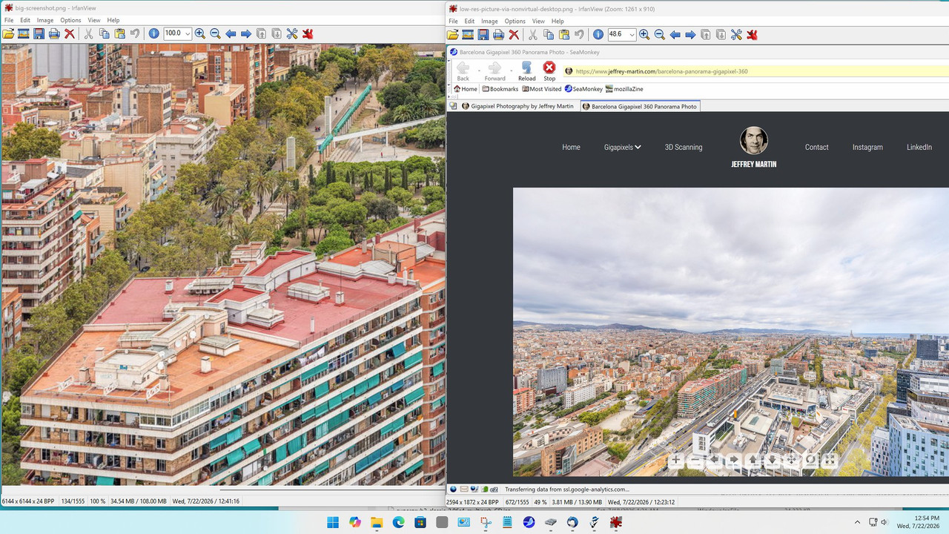Screen dimensions: 949x534
Task: Open settings tools icon in low-res-picture window
Action: (x=736, y=34)
